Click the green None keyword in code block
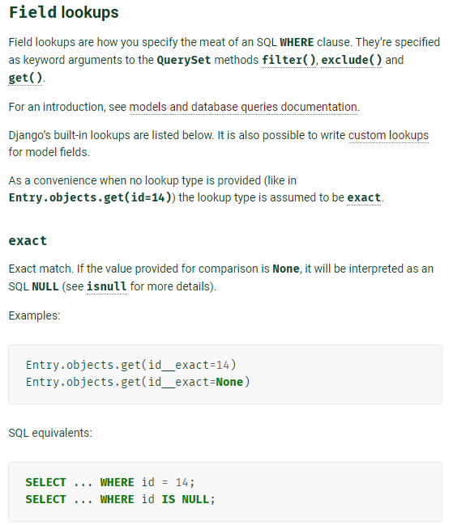Screen dimensions: 470x525 [x=229, y=382]
